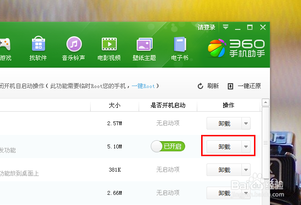Select the 381K size cell
Viewport: 301px width, 205px height.
115,170
